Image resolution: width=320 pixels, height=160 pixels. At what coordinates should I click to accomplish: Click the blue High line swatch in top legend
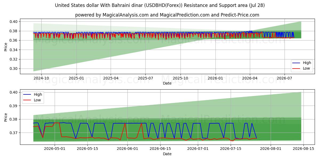[x=296, y=63]
